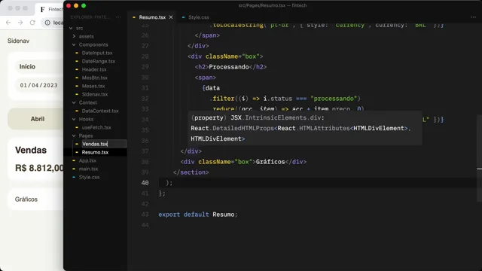Image resolution: width=482 pixels, height=271 pixels.
Task: Click the Processando h2 code line
Action: [230, 67]
